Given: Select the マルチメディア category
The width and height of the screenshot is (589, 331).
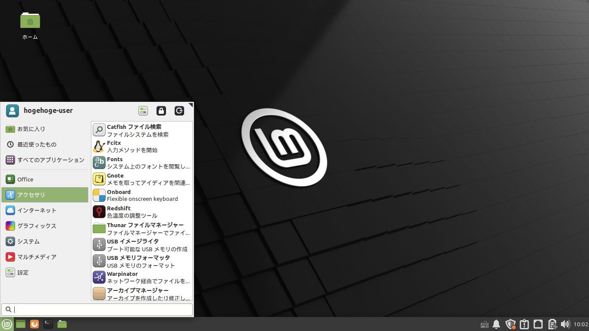Looking at the screenshot, I should pyautogui.click(x=45, y=257).
